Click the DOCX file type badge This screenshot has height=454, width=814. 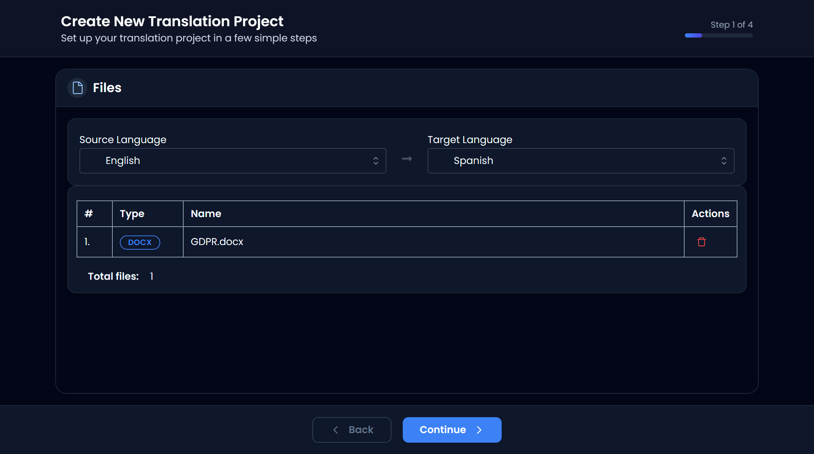[139, 242]
